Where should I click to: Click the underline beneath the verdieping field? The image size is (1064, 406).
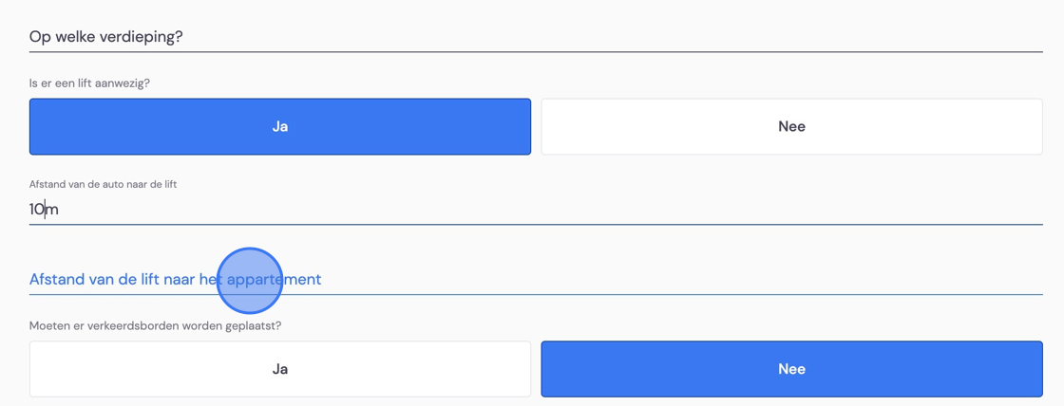pyautogui.click(x=536, y=51)
